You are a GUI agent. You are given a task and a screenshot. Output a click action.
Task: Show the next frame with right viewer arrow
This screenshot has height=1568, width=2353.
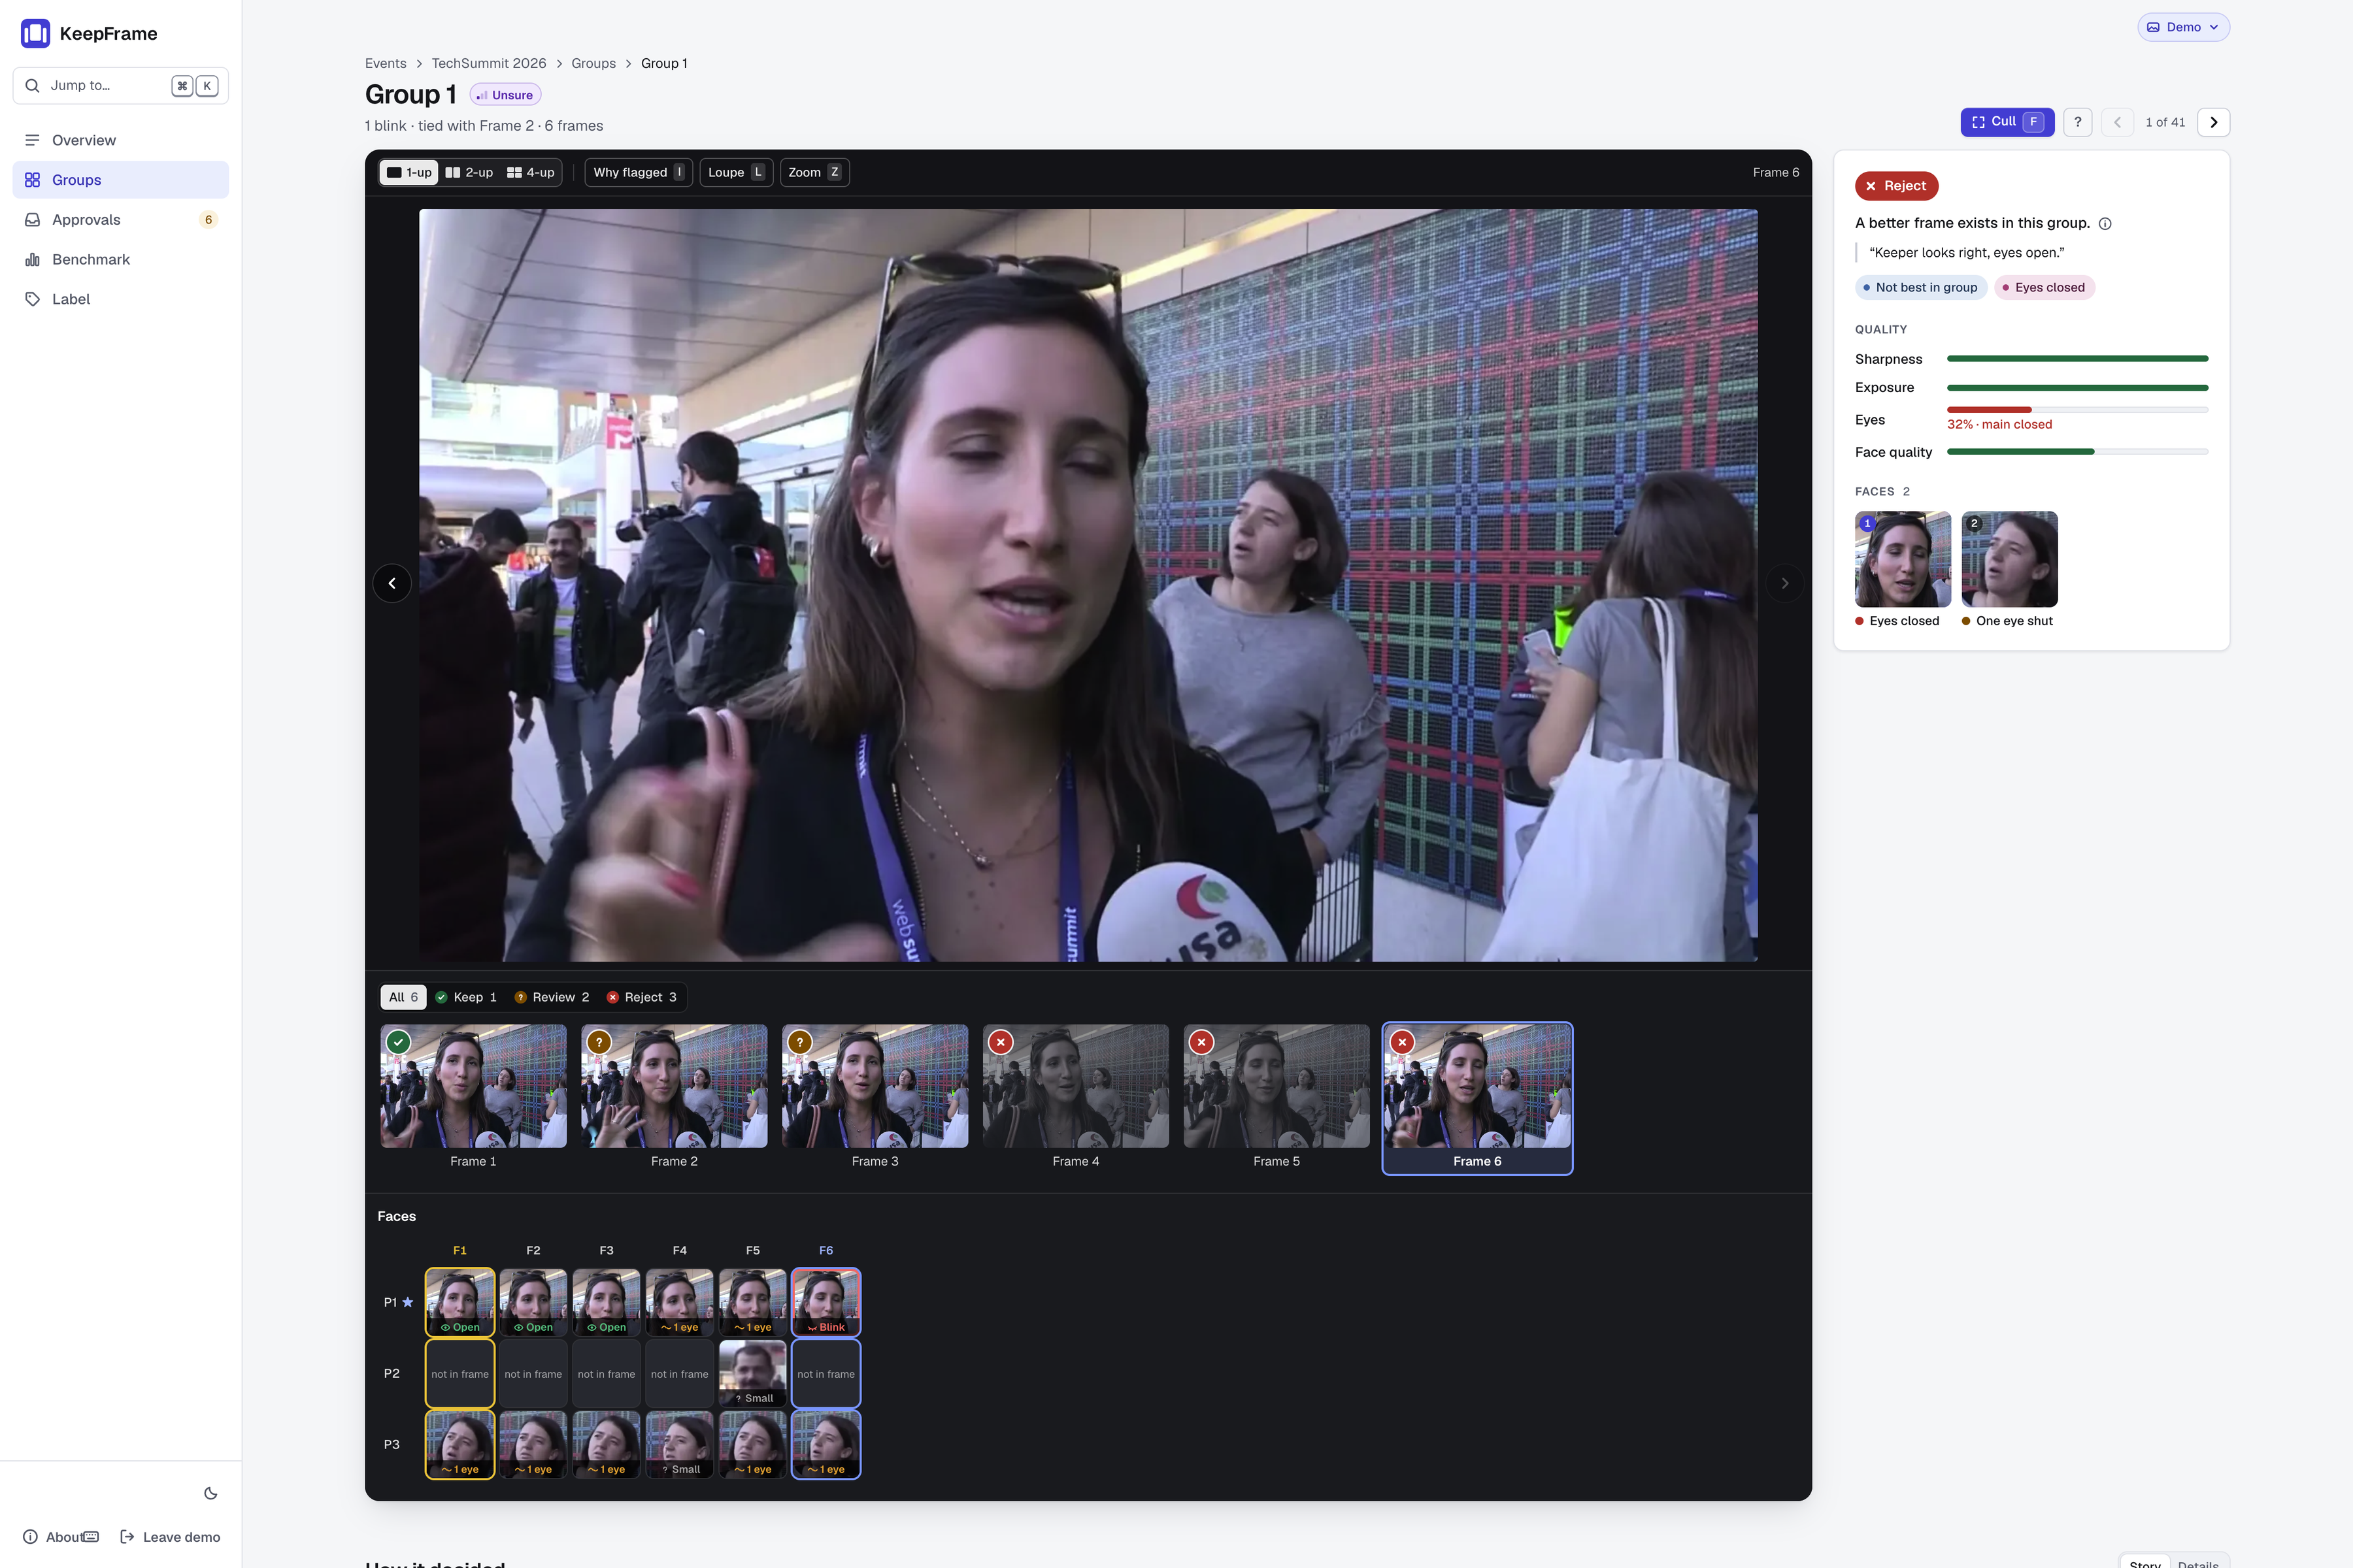(1785, 583)
